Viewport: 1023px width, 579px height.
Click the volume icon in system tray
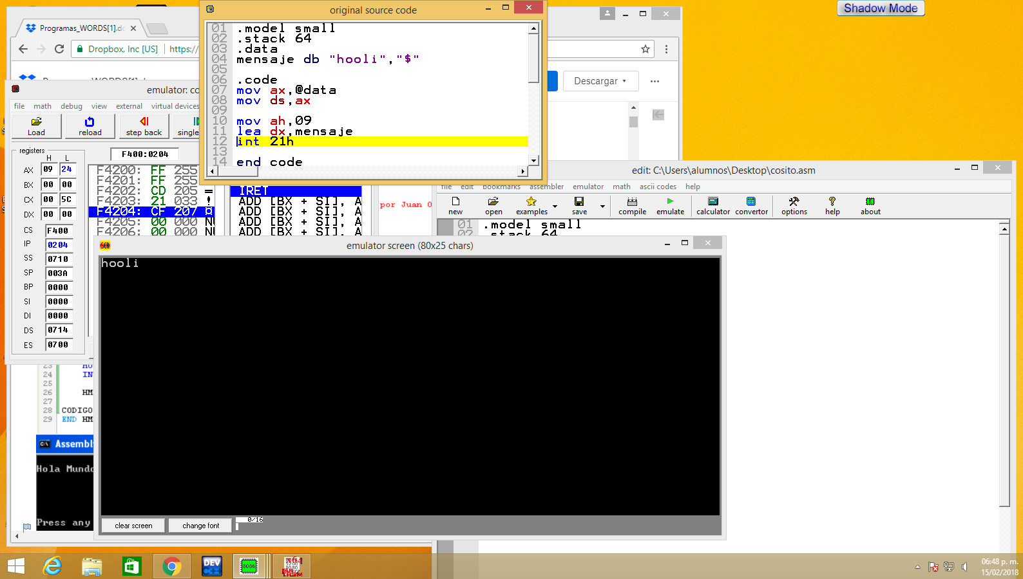[x=964, y=567]
